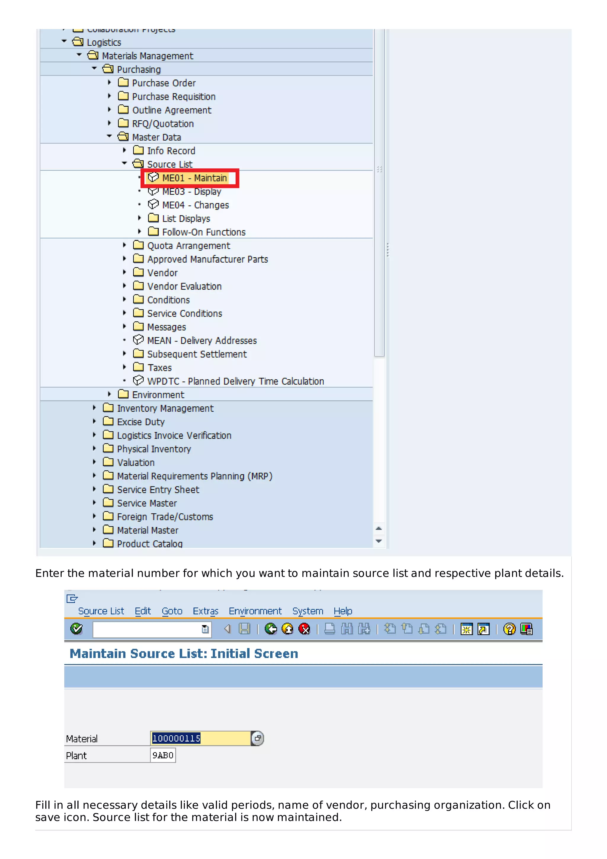Select the Approved Manufacturer Parts folder

click(x=207, y=259)
